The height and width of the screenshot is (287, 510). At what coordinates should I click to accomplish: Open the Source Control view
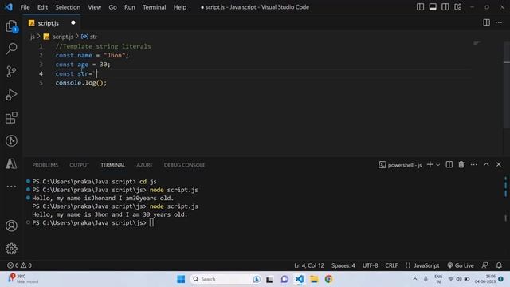tap(11, 72)
